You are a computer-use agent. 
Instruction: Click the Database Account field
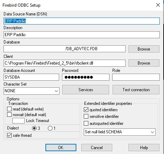[x=31, y=77]
